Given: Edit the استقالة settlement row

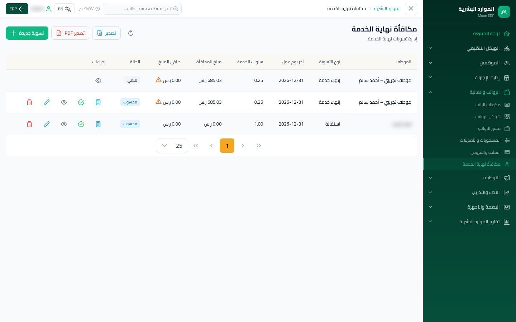Looking at the screenshot, I should 47,124.
